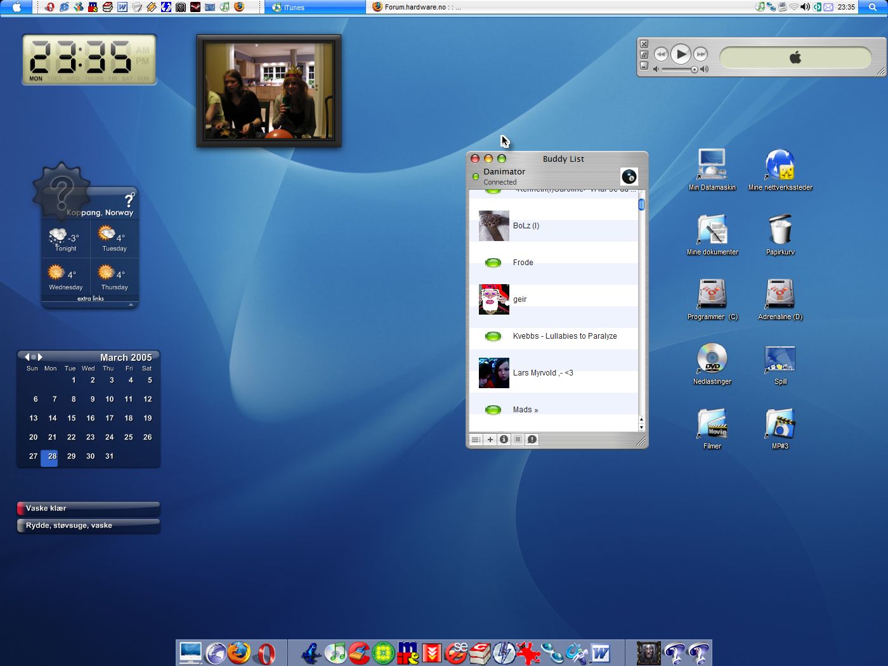This screenshot has height=666, width=888.
Task: Open the game portrait icon in dock
Action: (x=648, y=653)
